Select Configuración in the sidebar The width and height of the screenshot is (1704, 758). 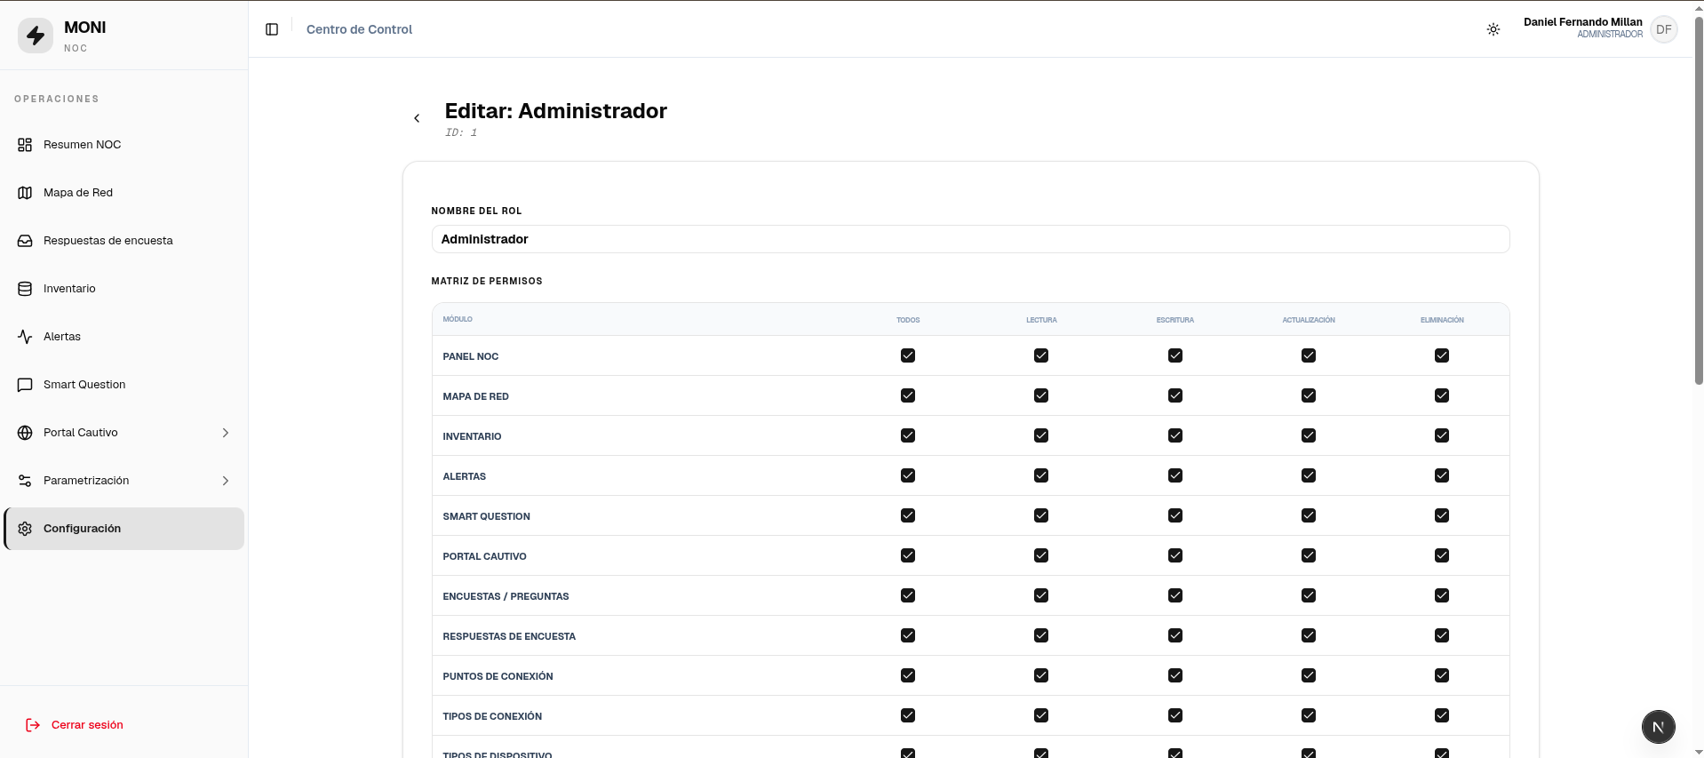point(124,529)
